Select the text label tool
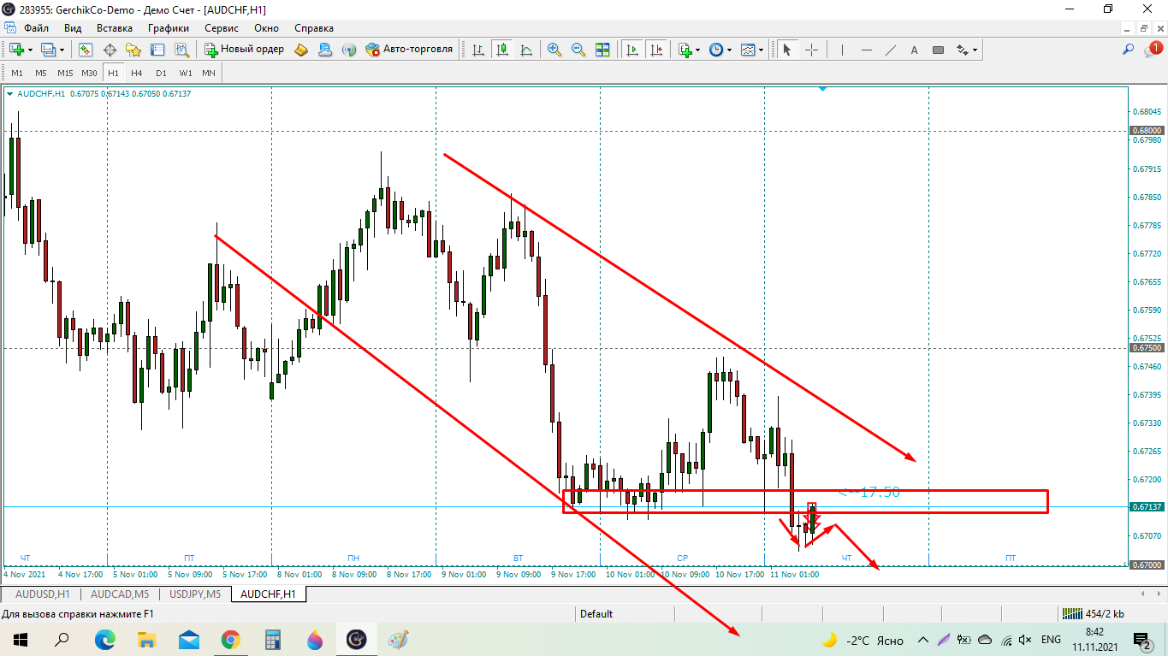 914,50
